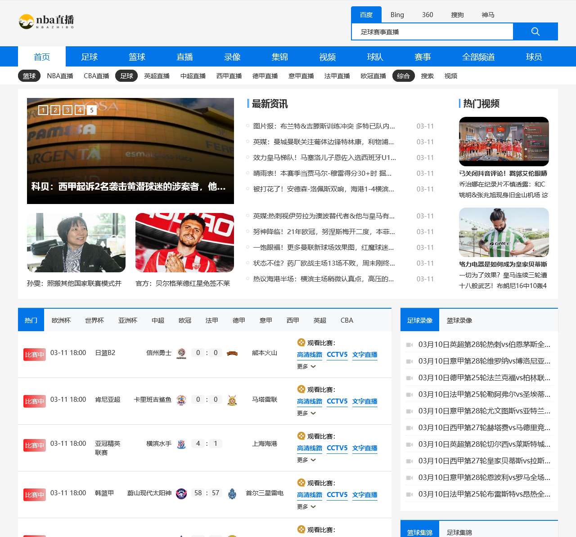The image size is (576, 537).
Task: Expand 更多 in 韩篮甲 match row
Action: click(306, 507)
